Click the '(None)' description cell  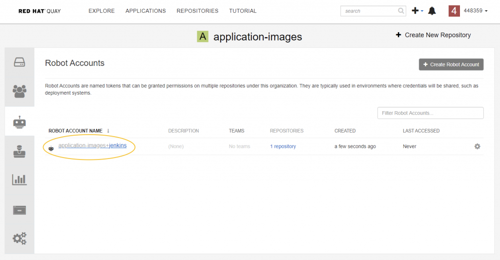click(x=176, y=146)
